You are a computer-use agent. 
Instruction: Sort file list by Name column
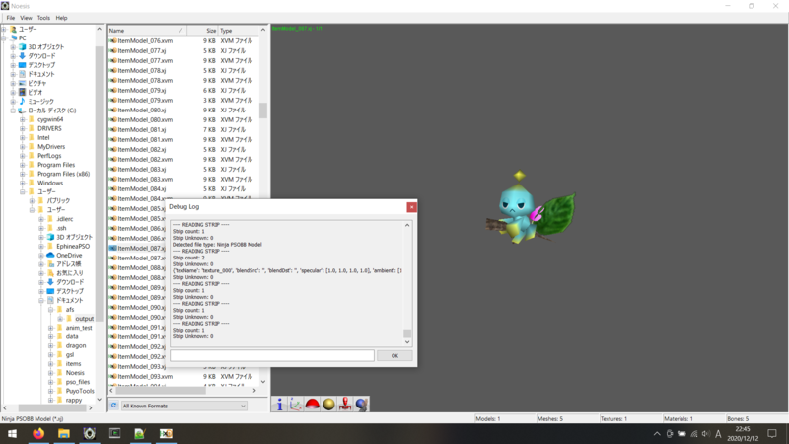click(146, 31)
